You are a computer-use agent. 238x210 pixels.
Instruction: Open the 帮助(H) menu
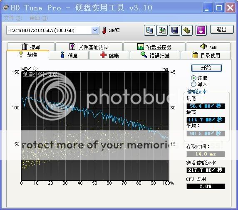pyautogui.click(x=39, y=18)
